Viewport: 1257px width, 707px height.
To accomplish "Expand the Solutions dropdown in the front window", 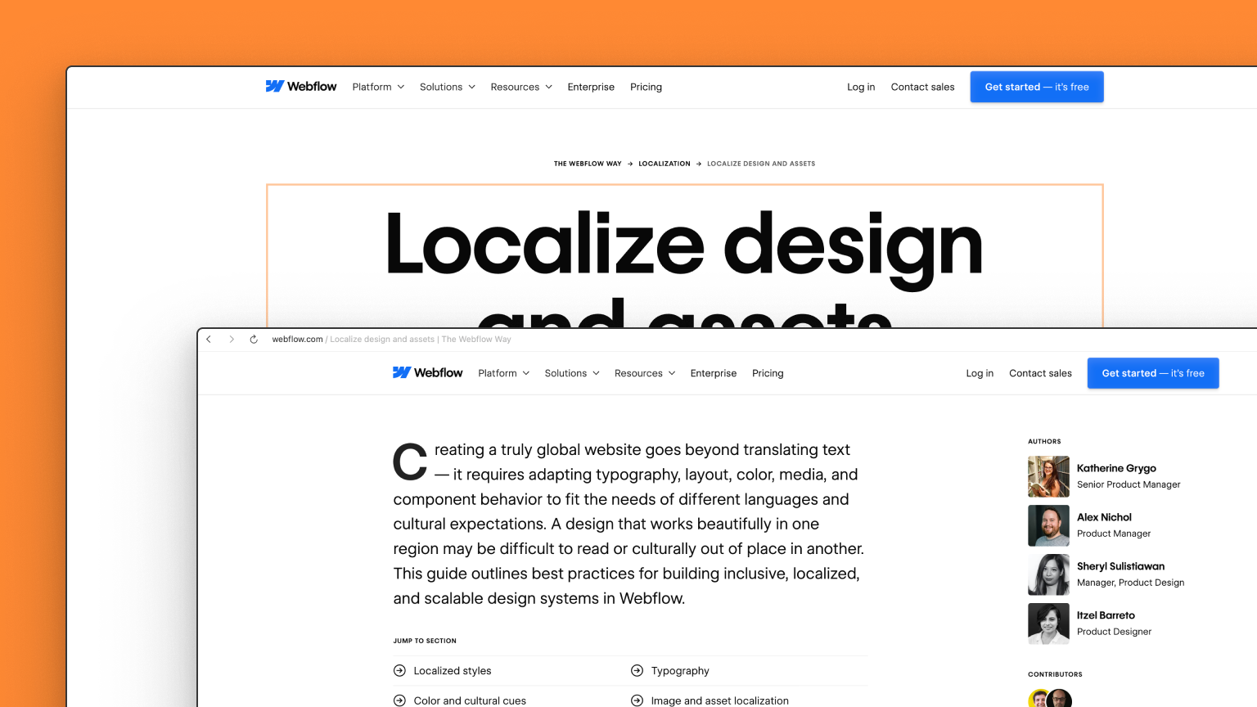I will [572, 373].
